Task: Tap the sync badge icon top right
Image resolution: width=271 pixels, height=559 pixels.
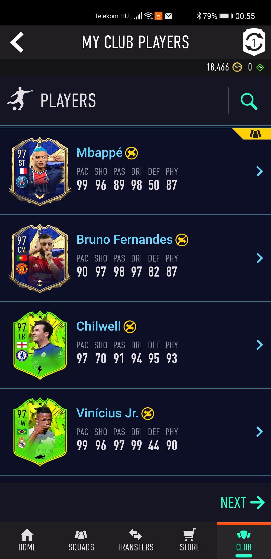Action: point(254,42)
